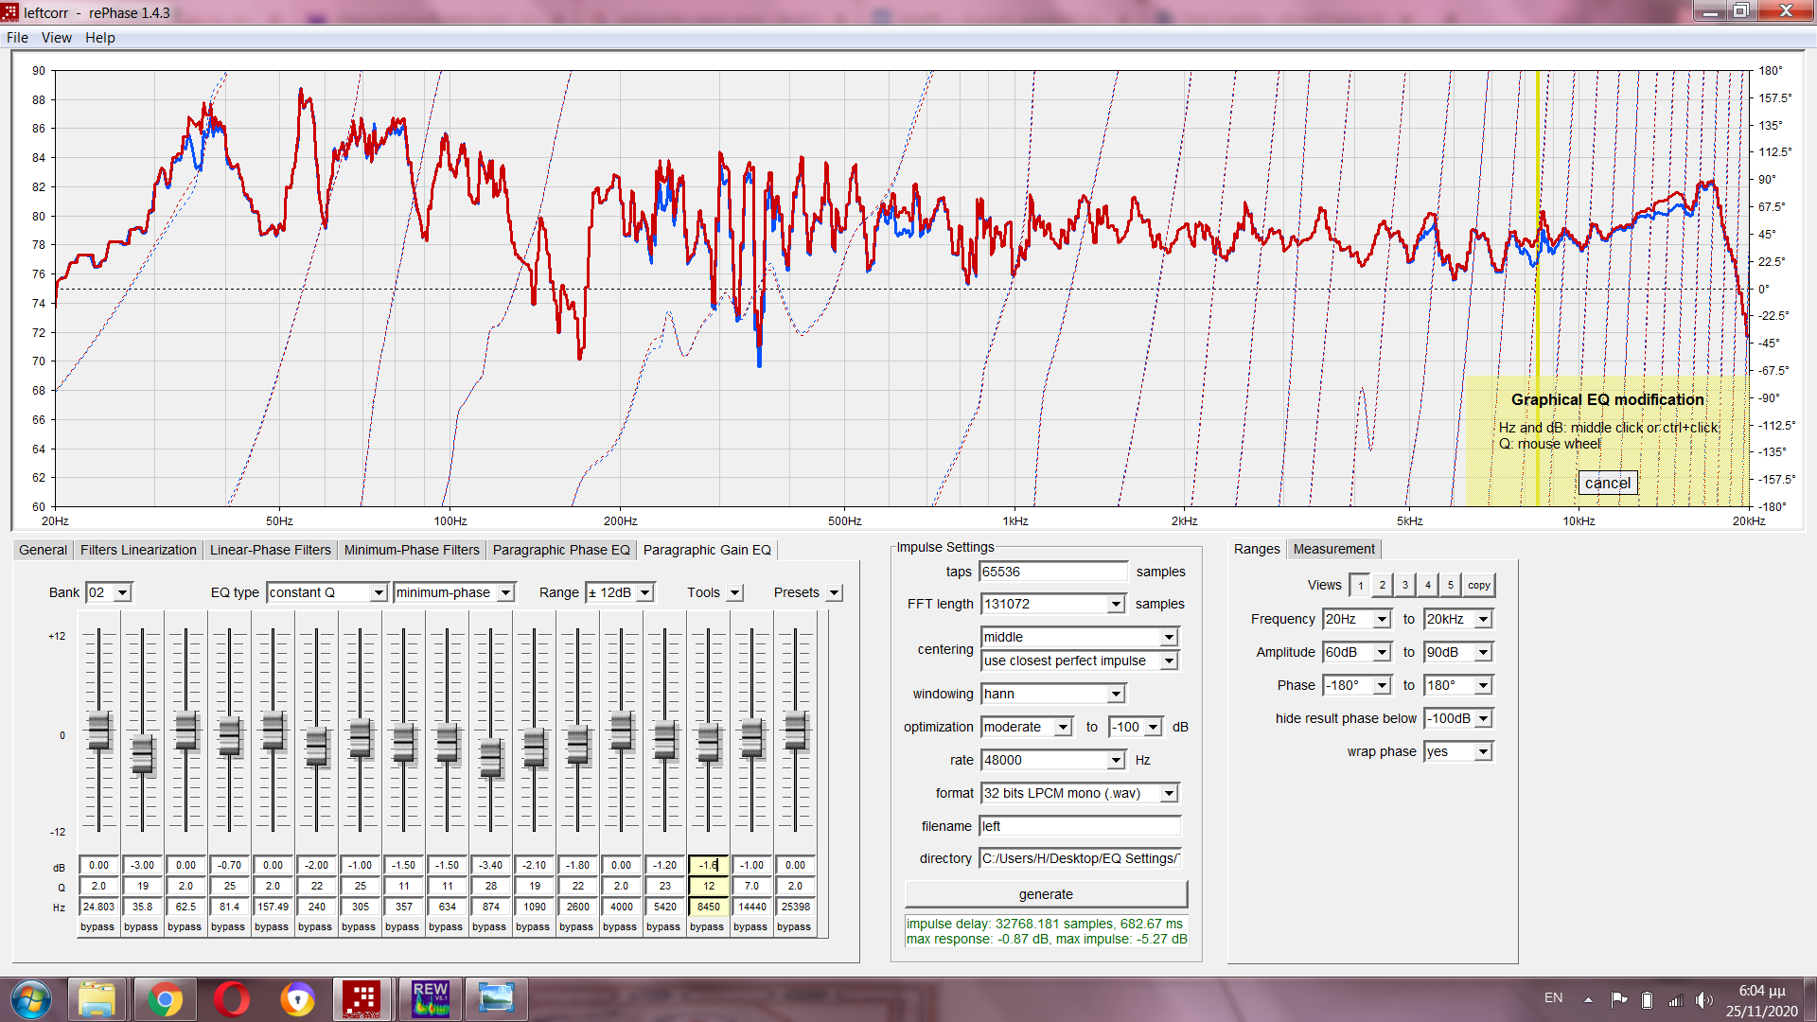
Task: Click the volume speaker tray icon
Action: 1703,999
